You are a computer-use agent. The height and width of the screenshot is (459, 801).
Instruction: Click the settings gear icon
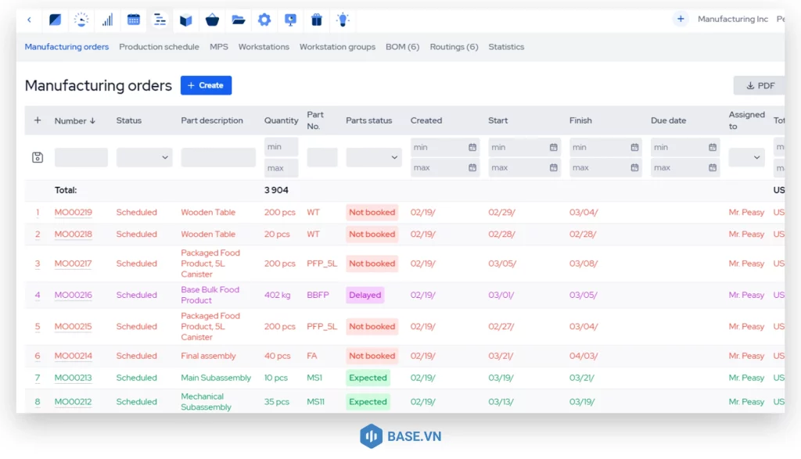tap(264, 20)
